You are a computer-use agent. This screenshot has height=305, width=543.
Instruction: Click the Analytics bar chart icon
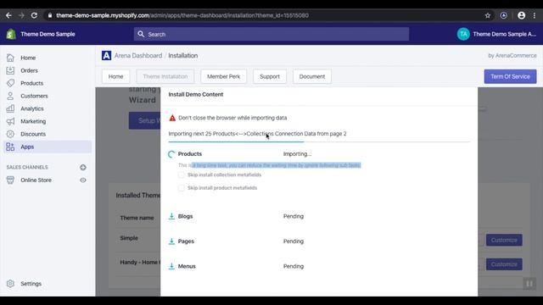click(x=10, y=108)
